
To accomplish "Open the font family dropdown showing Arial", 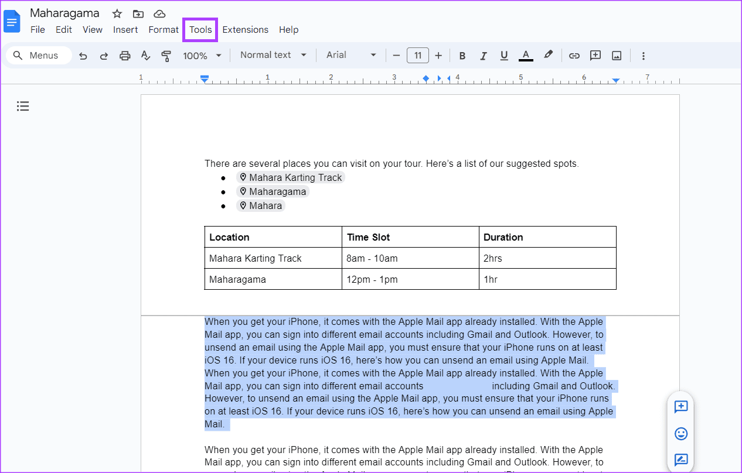I will pyautogui.click(x=350, y=55).
